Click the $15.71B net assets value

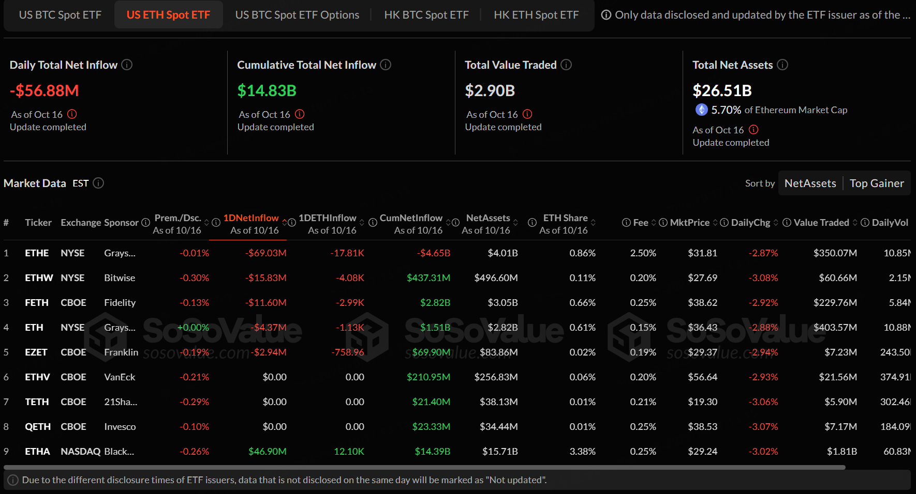coord(500,452)
